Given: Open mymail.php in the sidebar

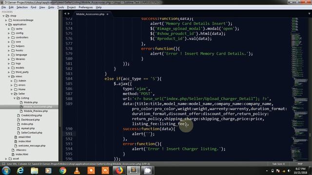Looking at the screenshot, I should [28, 128].
